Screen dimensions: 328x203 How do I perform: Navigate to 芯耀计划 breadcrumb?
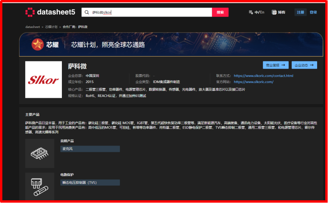pos(51,27)
